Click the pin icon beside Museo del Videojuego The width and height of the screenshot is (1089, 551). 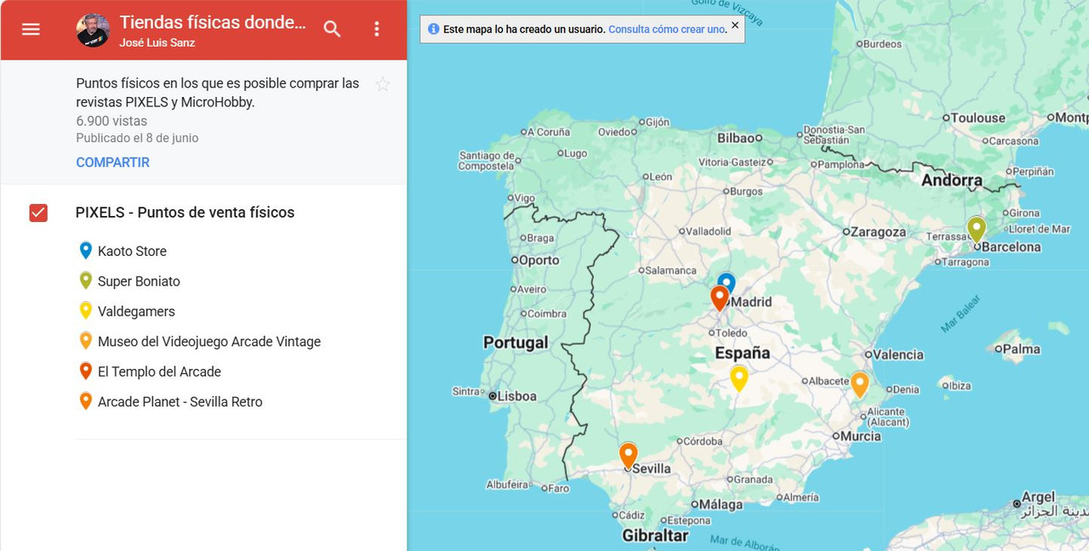click(x=85, y=341)
